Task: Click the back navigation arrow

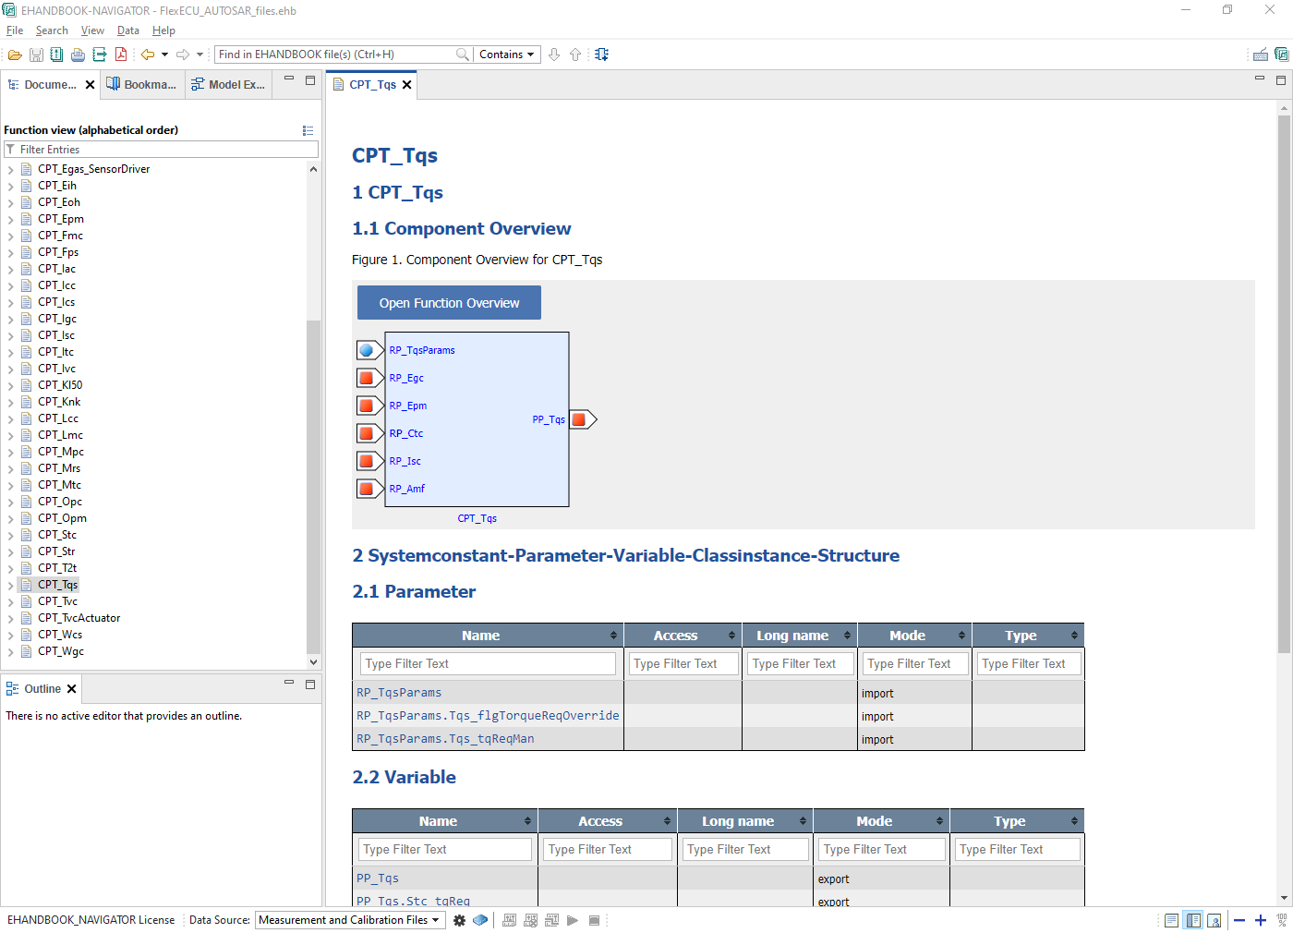Action: click(147, 55)
